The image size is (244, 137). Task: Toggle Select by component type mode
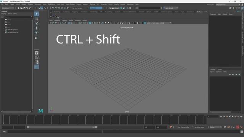[x=45, y=8]
